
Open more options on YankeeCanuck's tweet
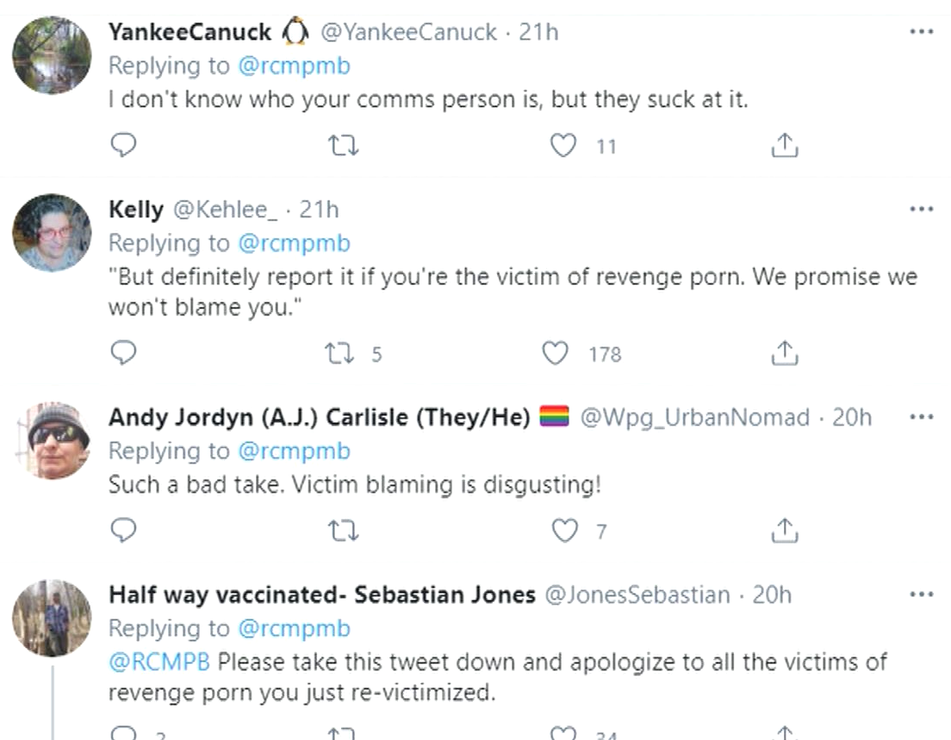[921, 32]
